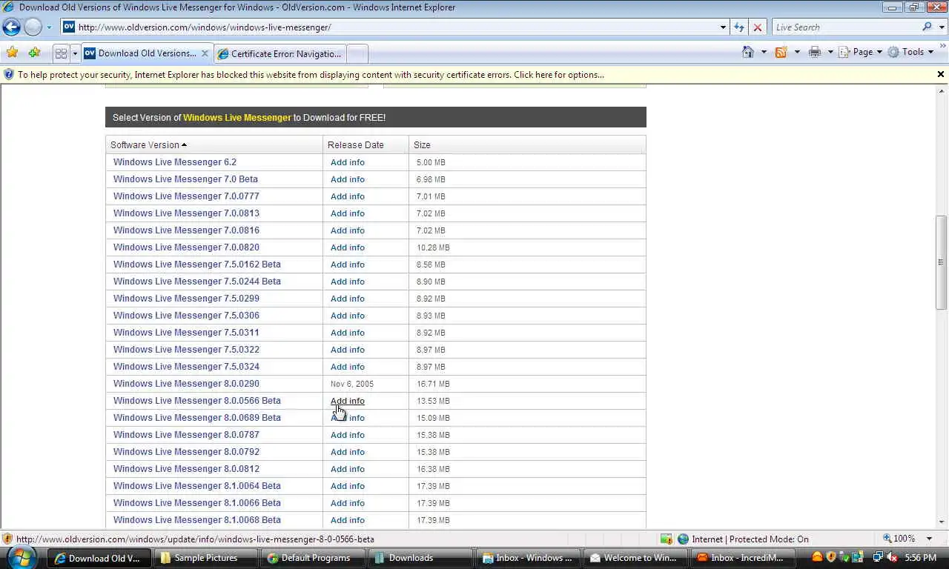The height and width of the screenshot is (569, 949).
Task: Click Add info for Messenger 7.5.0324
Action: 348,367
